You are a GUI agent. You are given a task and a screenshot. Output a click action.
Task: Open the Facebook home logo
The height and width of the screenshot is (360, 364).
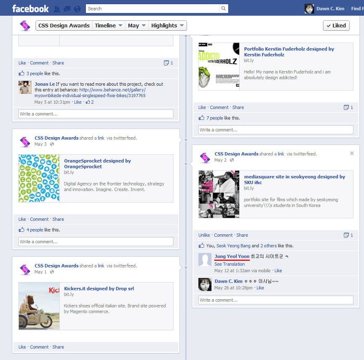pos(30,9)
